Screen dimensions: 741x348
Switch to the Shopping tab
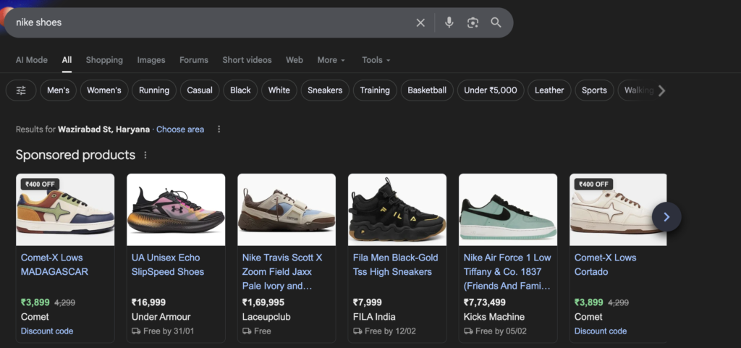(x=104, y=60)
